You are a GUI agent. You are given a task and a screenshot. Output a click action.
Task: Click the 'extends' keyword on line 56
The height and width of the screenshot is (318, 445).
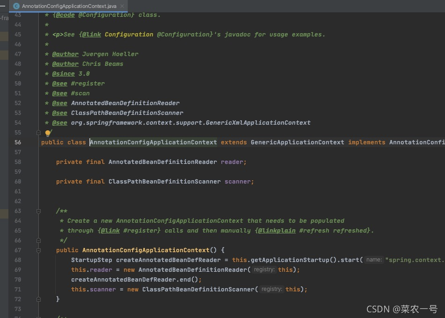[234, 142]
